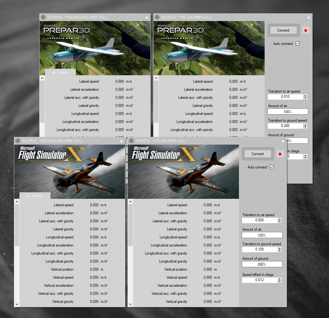
Task: Collapse the FSX AIR panel with its title arrow
Action: tap(283, 141)
